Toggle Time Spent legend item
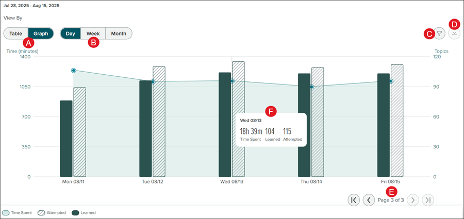Screen dimensions: 464x219 [18, 212]
